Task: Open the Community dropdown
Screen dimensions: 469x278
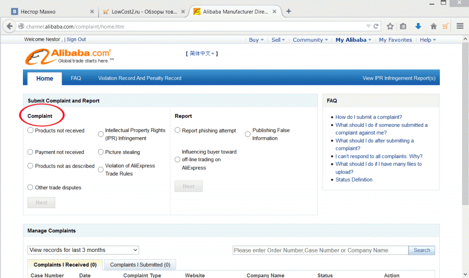Action: 310,40
